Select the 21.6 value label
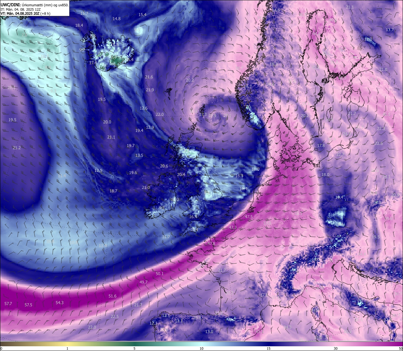Viewport: 403px width, 351px height. [x=149, y=77]
